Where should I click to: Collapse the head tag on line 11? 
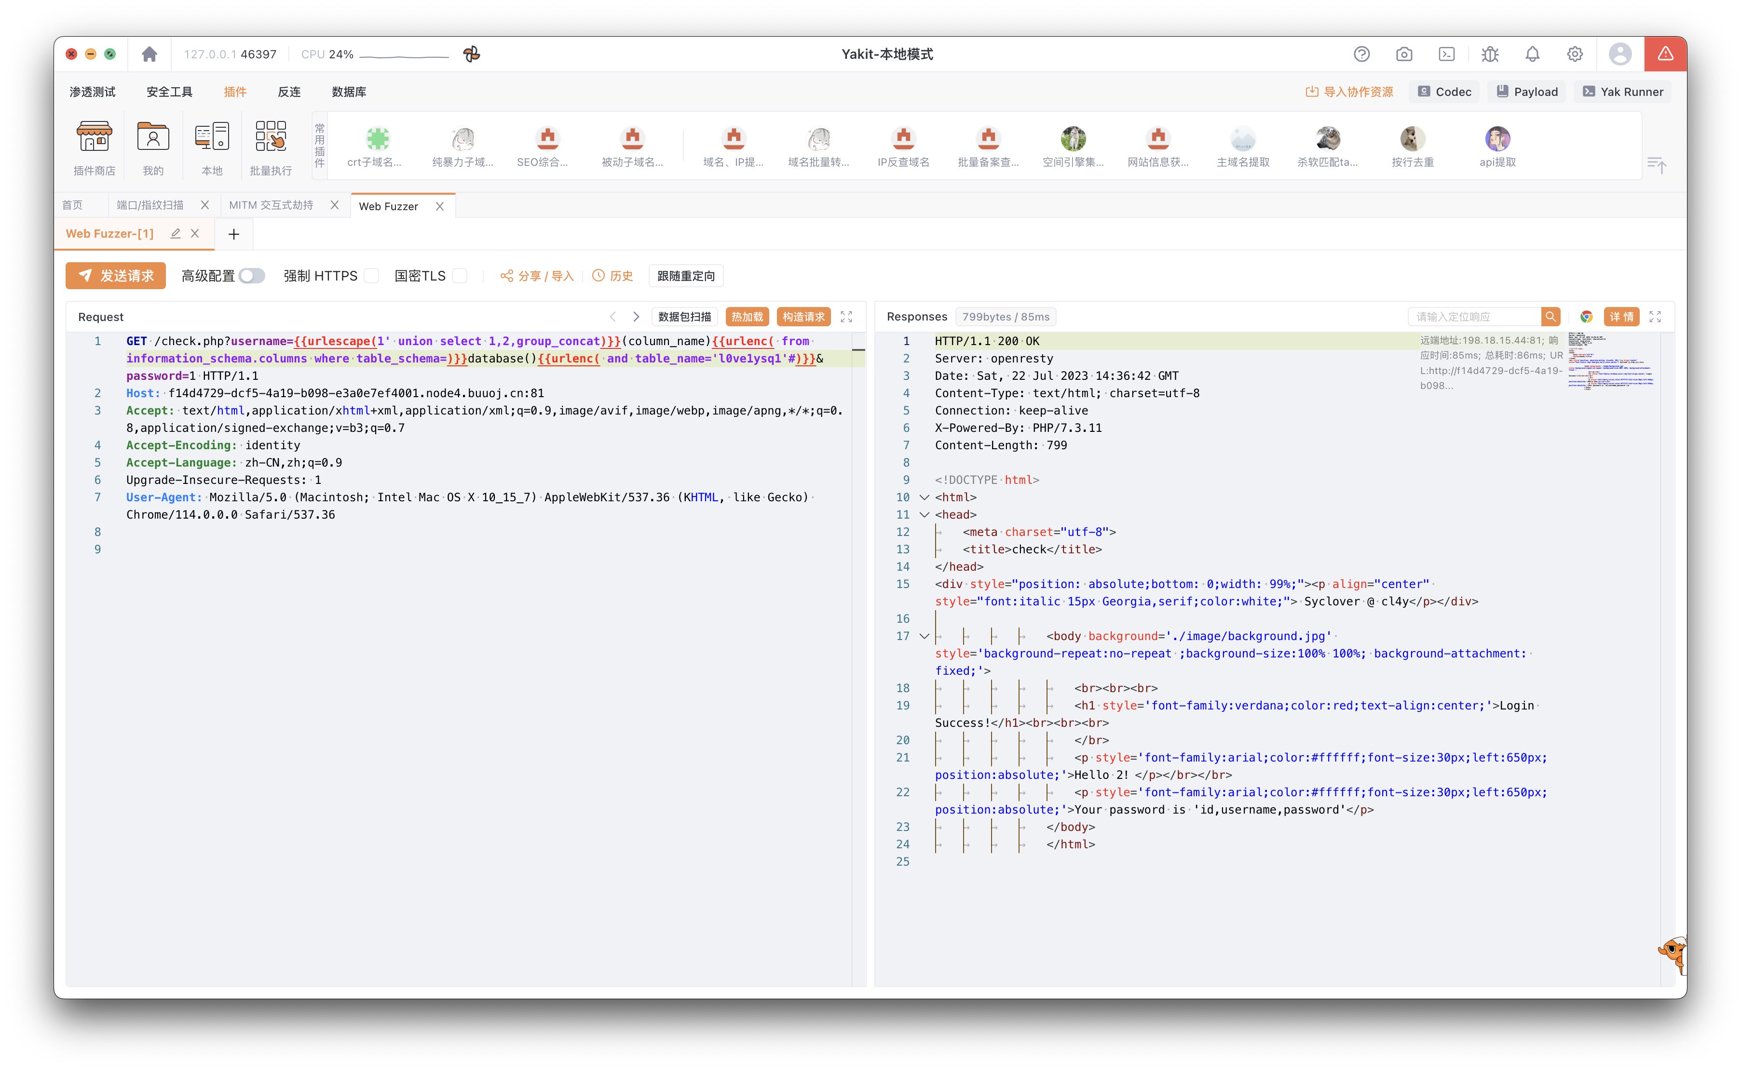(x=924, y=514)
